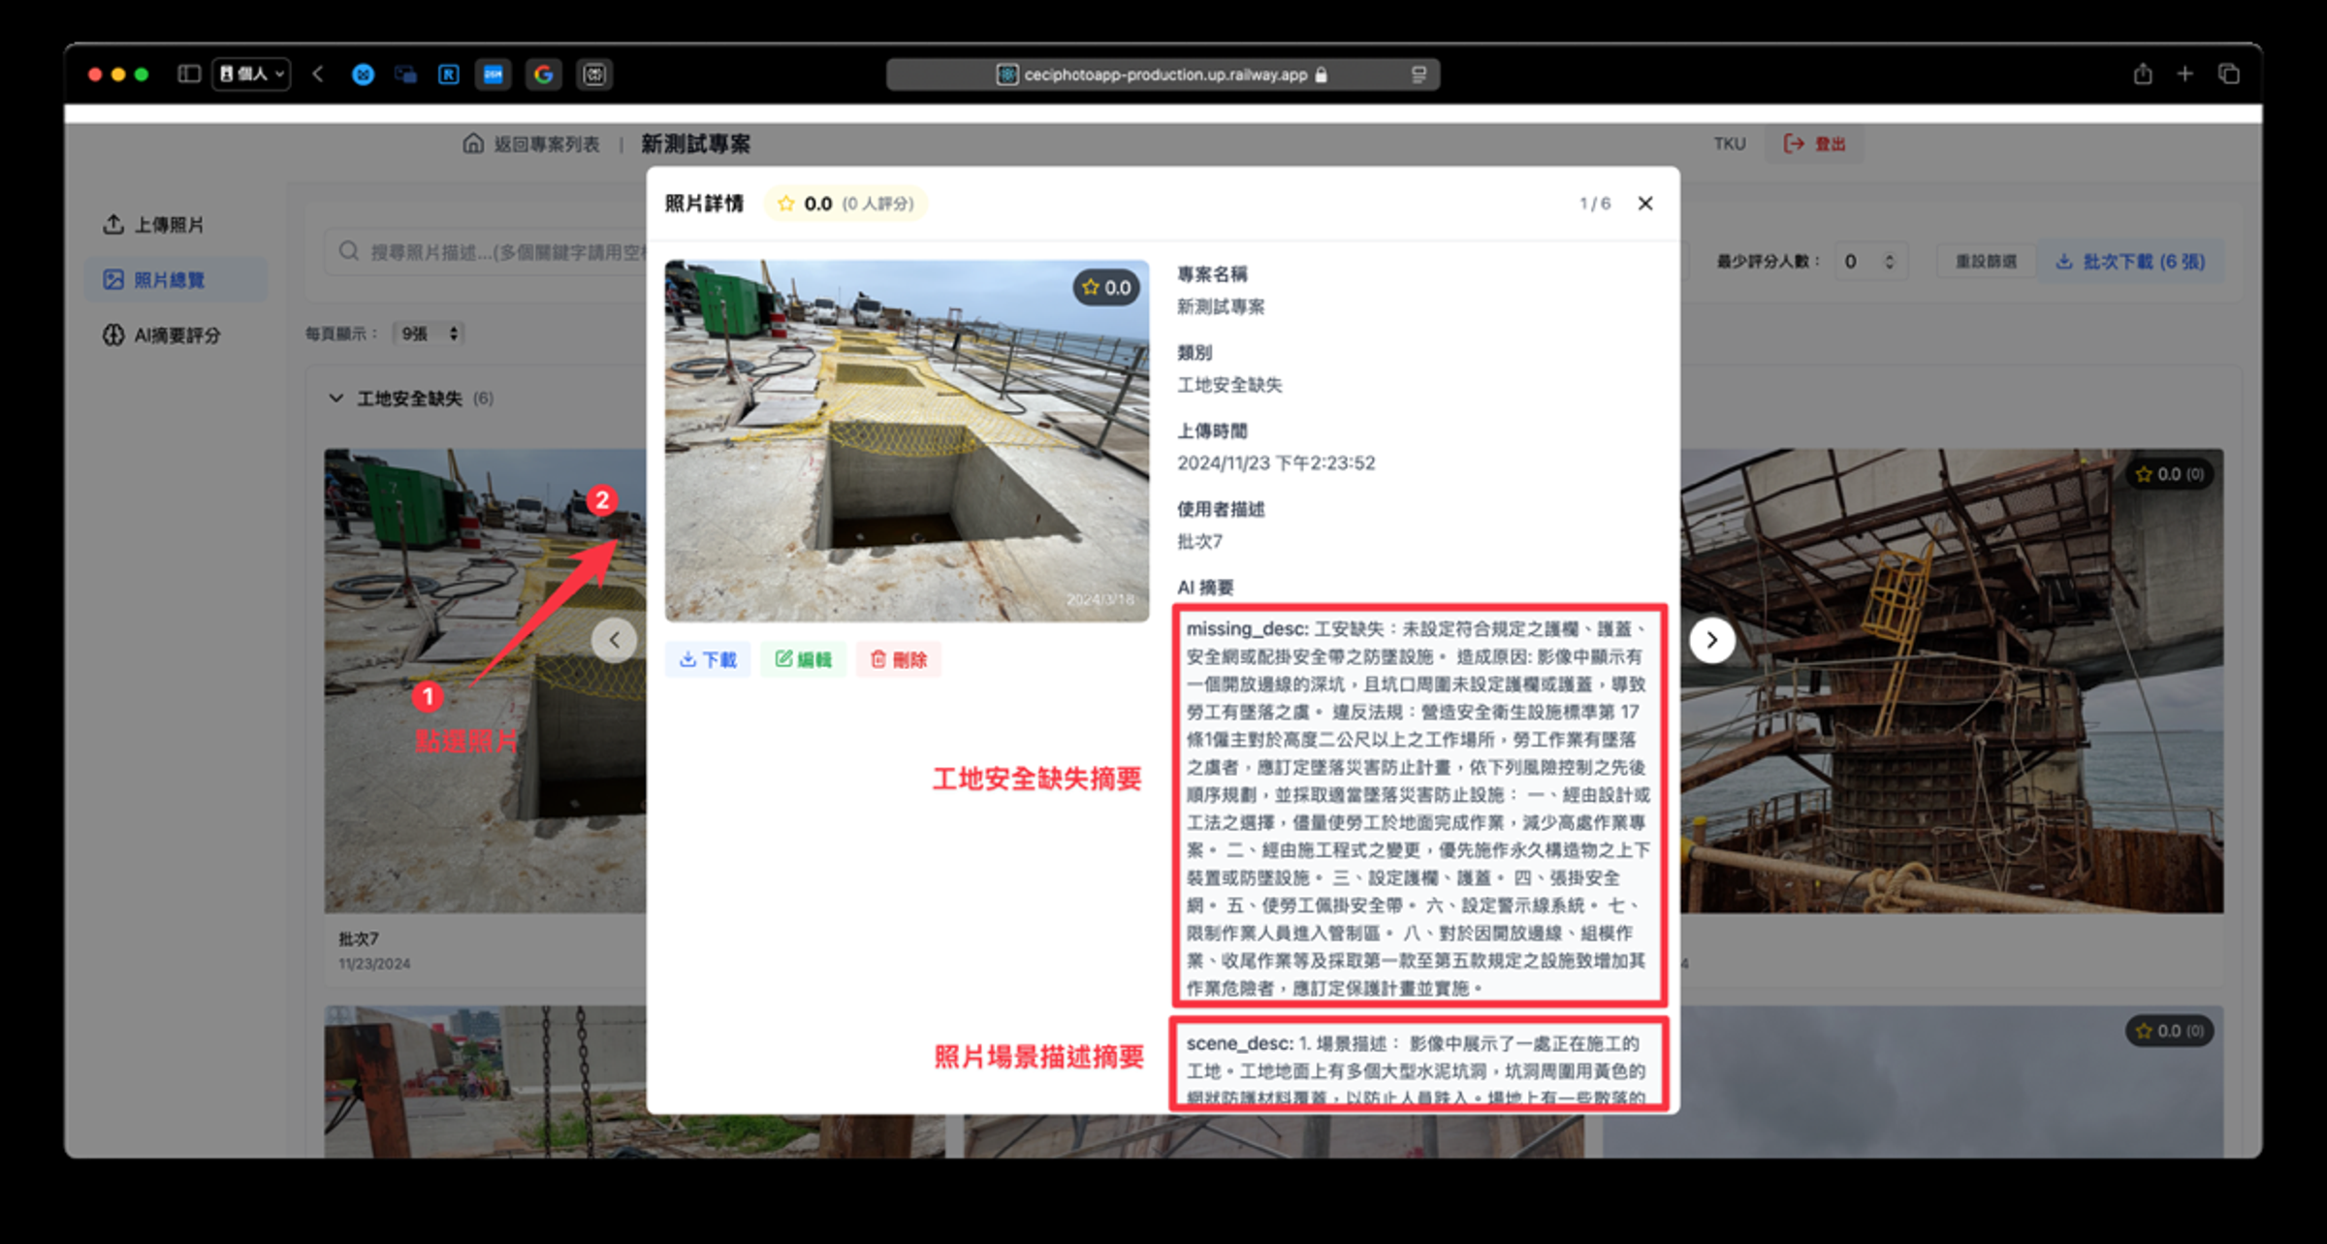Click the 下載 download button under photo
The width and height of the screenshot is (2327, 1244).
click(x=708, y=660)
